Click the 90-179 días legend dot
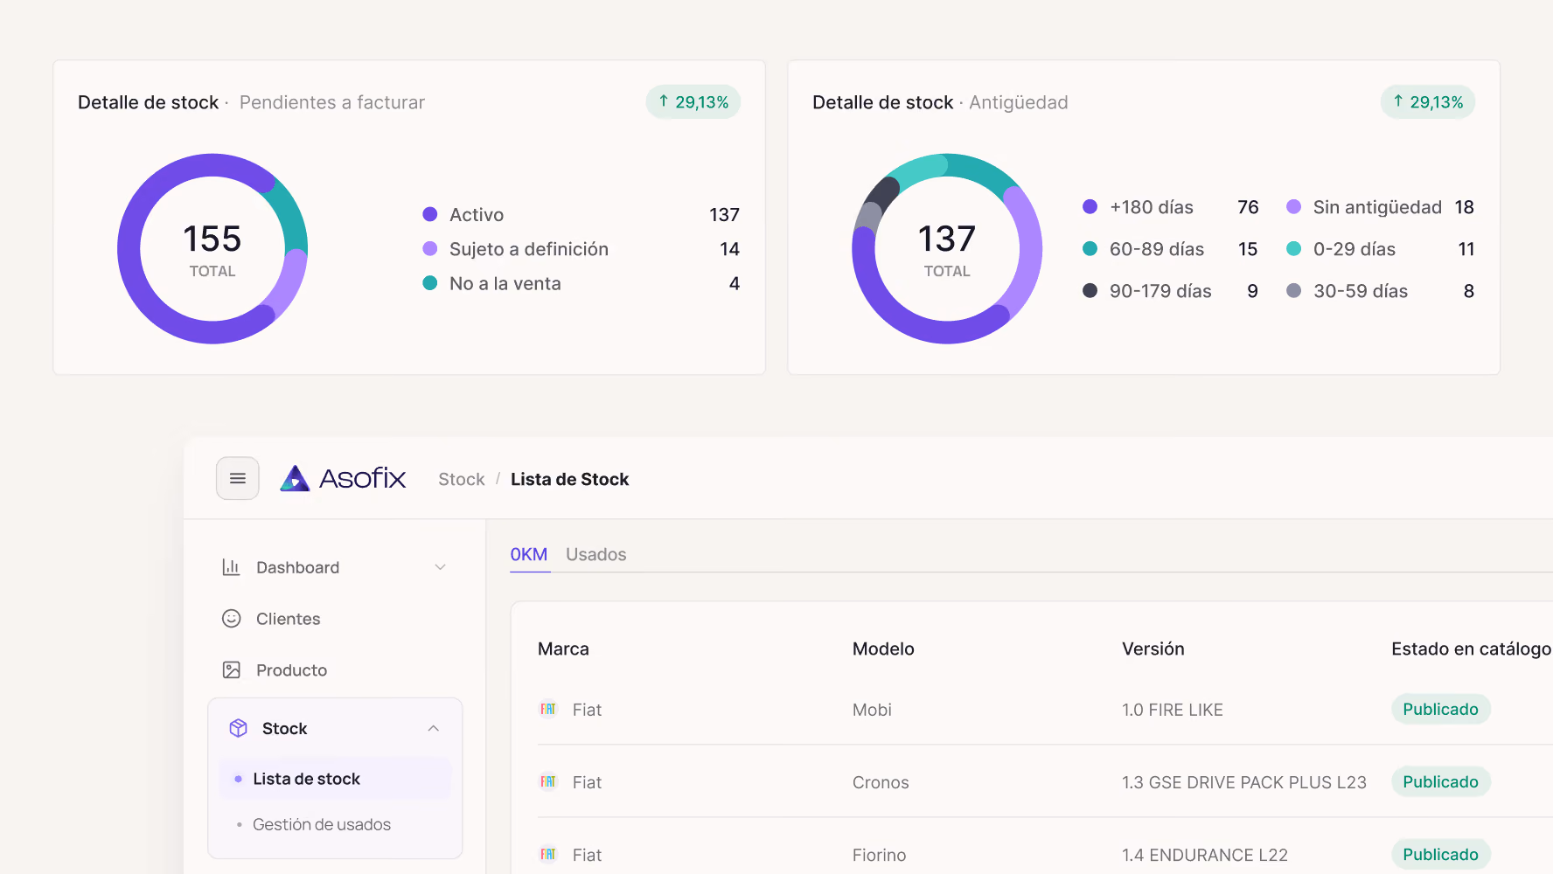The image size is (1553, 874). click(1090, 290)
